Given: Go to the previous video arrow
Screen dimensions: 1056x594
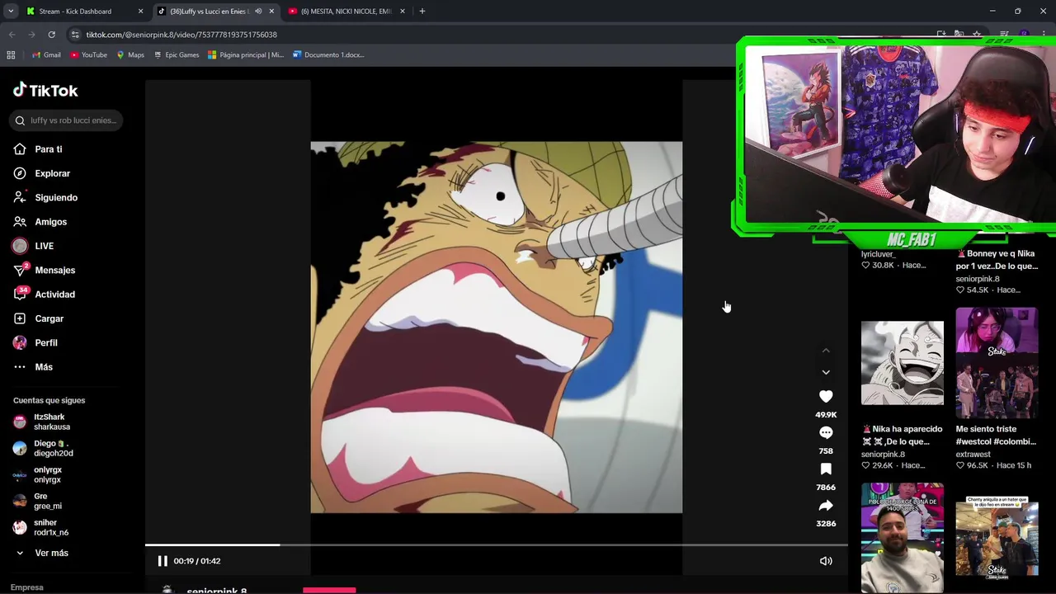Looking at the screenshot, I should pyautogui.click(x=826, y=351).
